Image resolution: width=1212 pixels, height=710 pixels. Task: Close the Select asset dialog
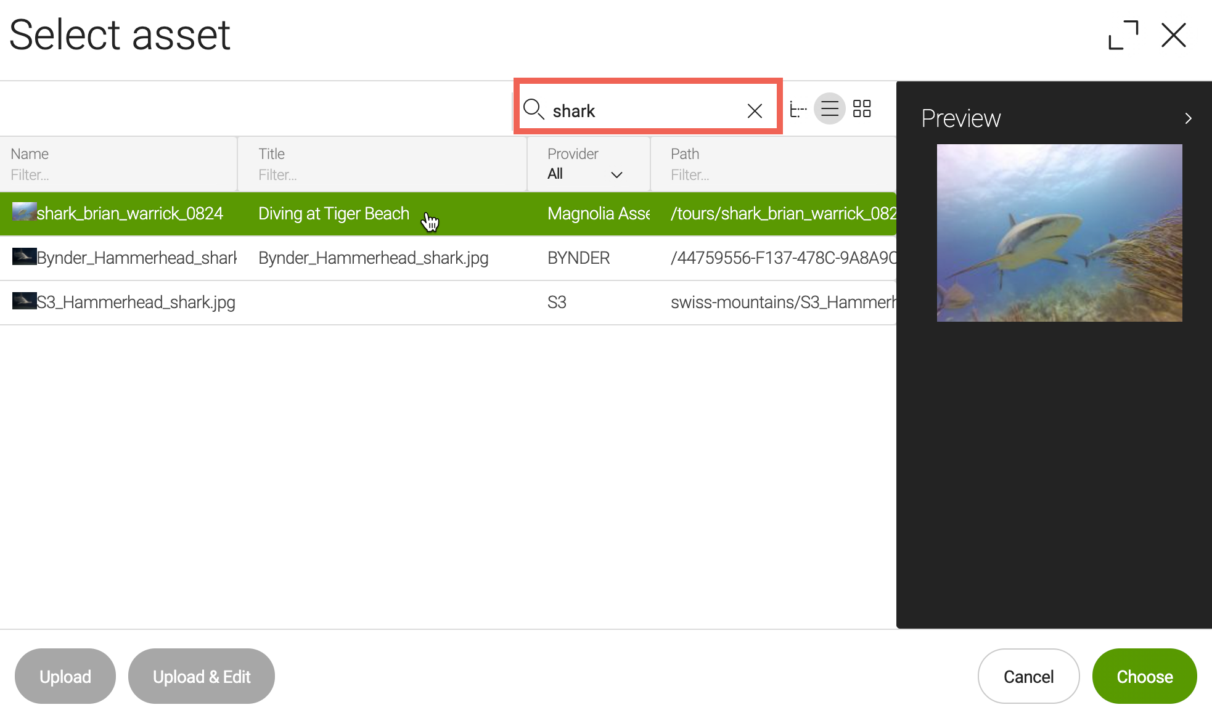pyautogui.click(x=1173, y=35)
